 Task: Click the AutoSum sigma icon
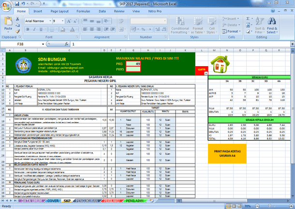(x=248, y=19)
